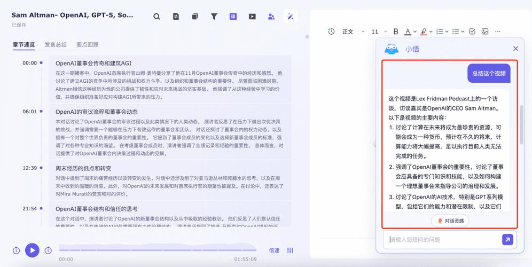Expand the font color dropdown arrow
Viewport: 532px width, 267px height.
point(415,32)
